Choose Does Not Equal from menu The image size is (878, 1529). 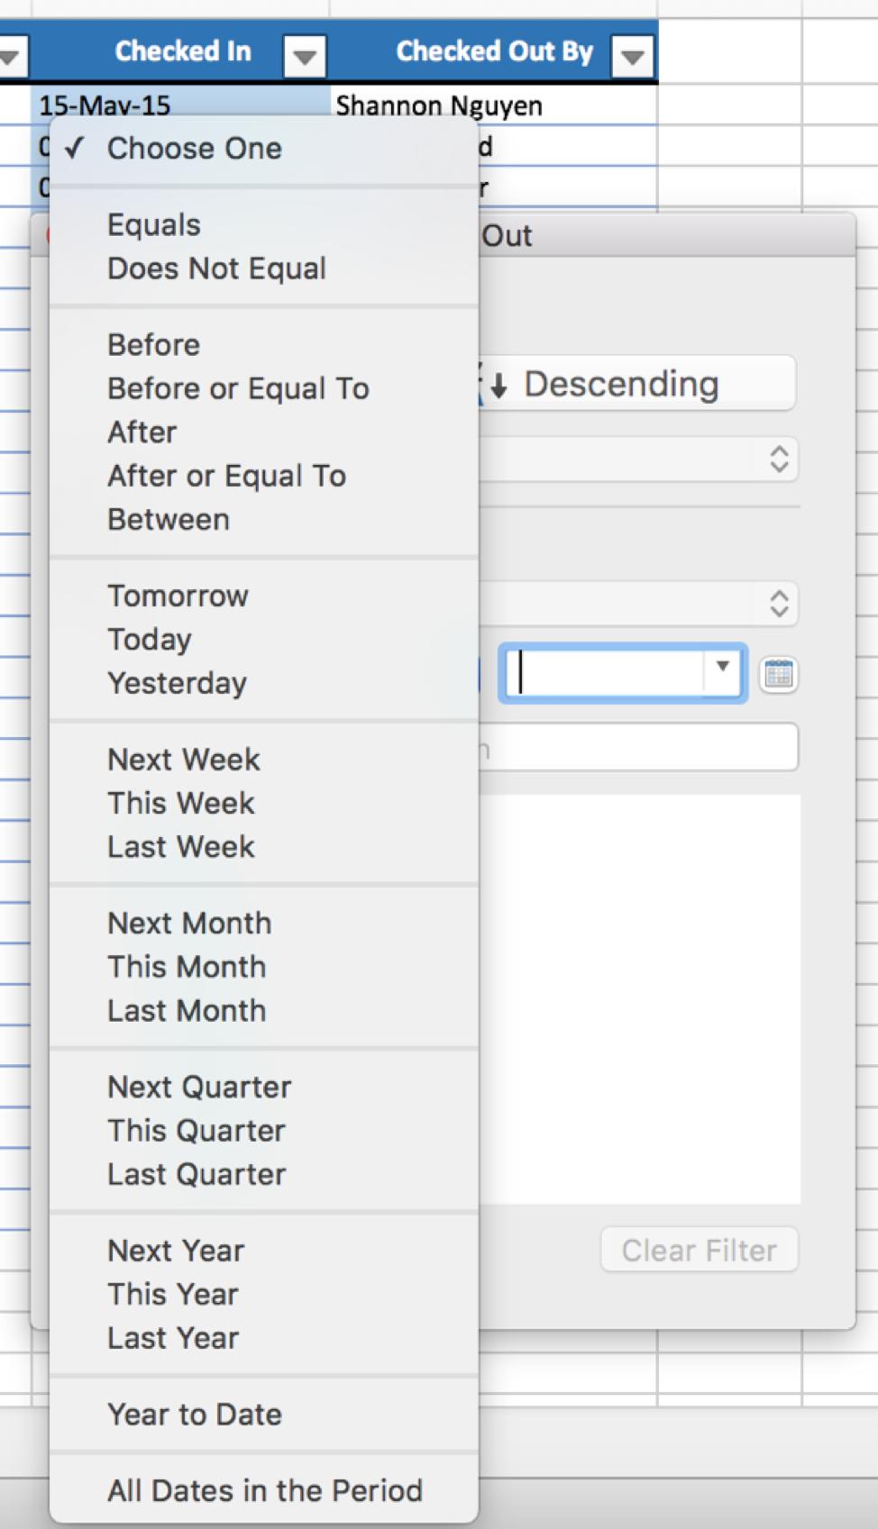click(x=216, y=268)
